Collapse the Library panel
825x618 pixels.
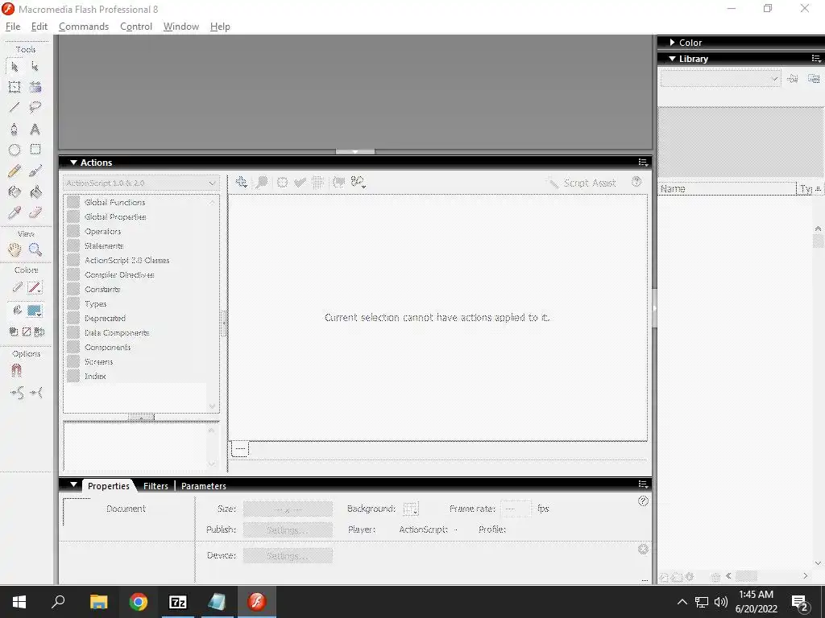coord(672,58)
